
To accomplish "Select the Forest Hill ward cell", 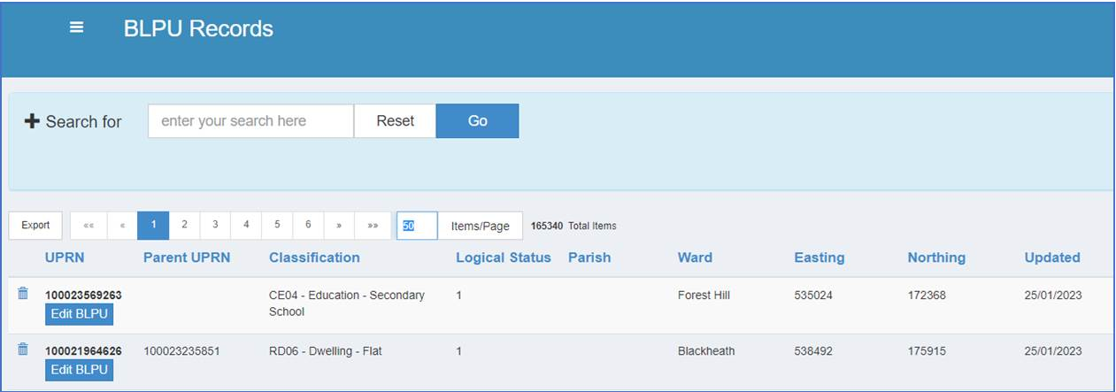I will click(704, 295).
